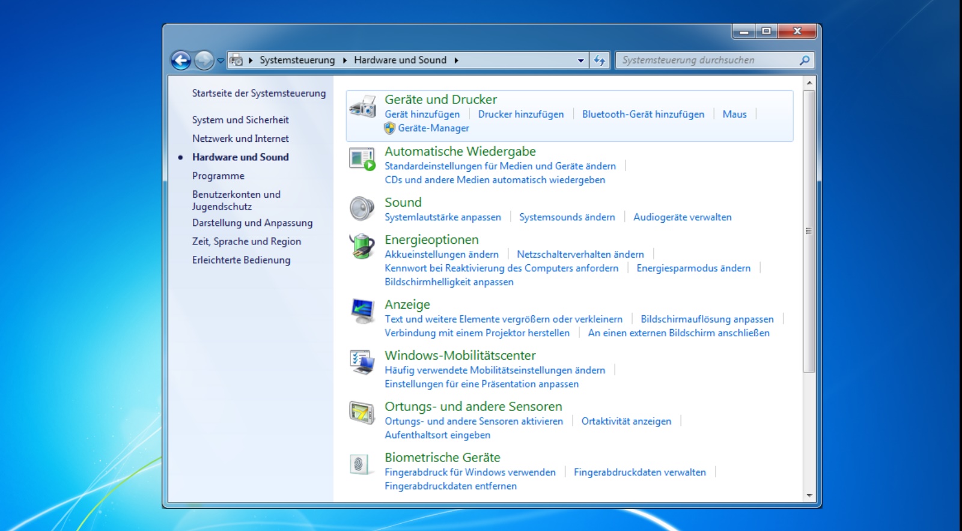Expand the arrow before Systemsteuerung breadcrumb
Viewport: 962px width, 531px height.
[251, 60]
